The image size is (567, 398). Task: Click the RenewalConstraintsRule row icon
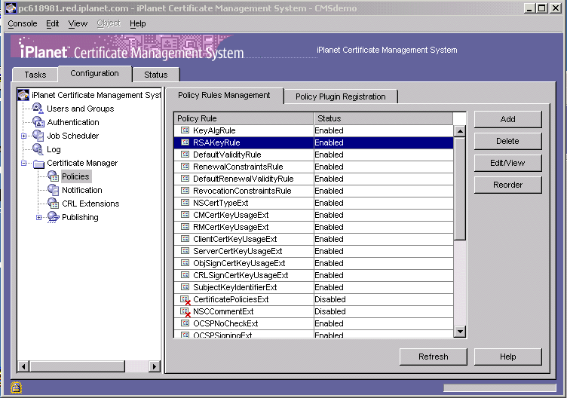pos(185,167)
